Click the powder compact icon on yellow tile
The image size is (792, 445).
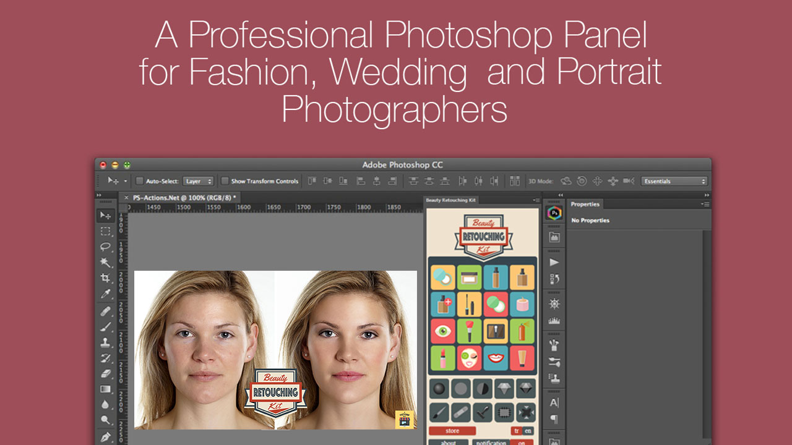point(443,278)
